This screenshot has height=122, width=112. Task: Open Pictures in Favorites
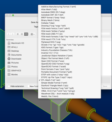pyautogui.click(x=13, y=63)
